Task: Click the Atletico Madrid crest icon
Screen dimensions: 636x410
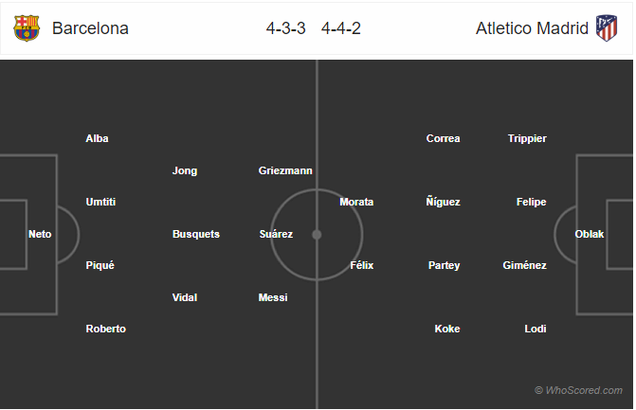Action: pyautogui.click(x=607, y=28)
